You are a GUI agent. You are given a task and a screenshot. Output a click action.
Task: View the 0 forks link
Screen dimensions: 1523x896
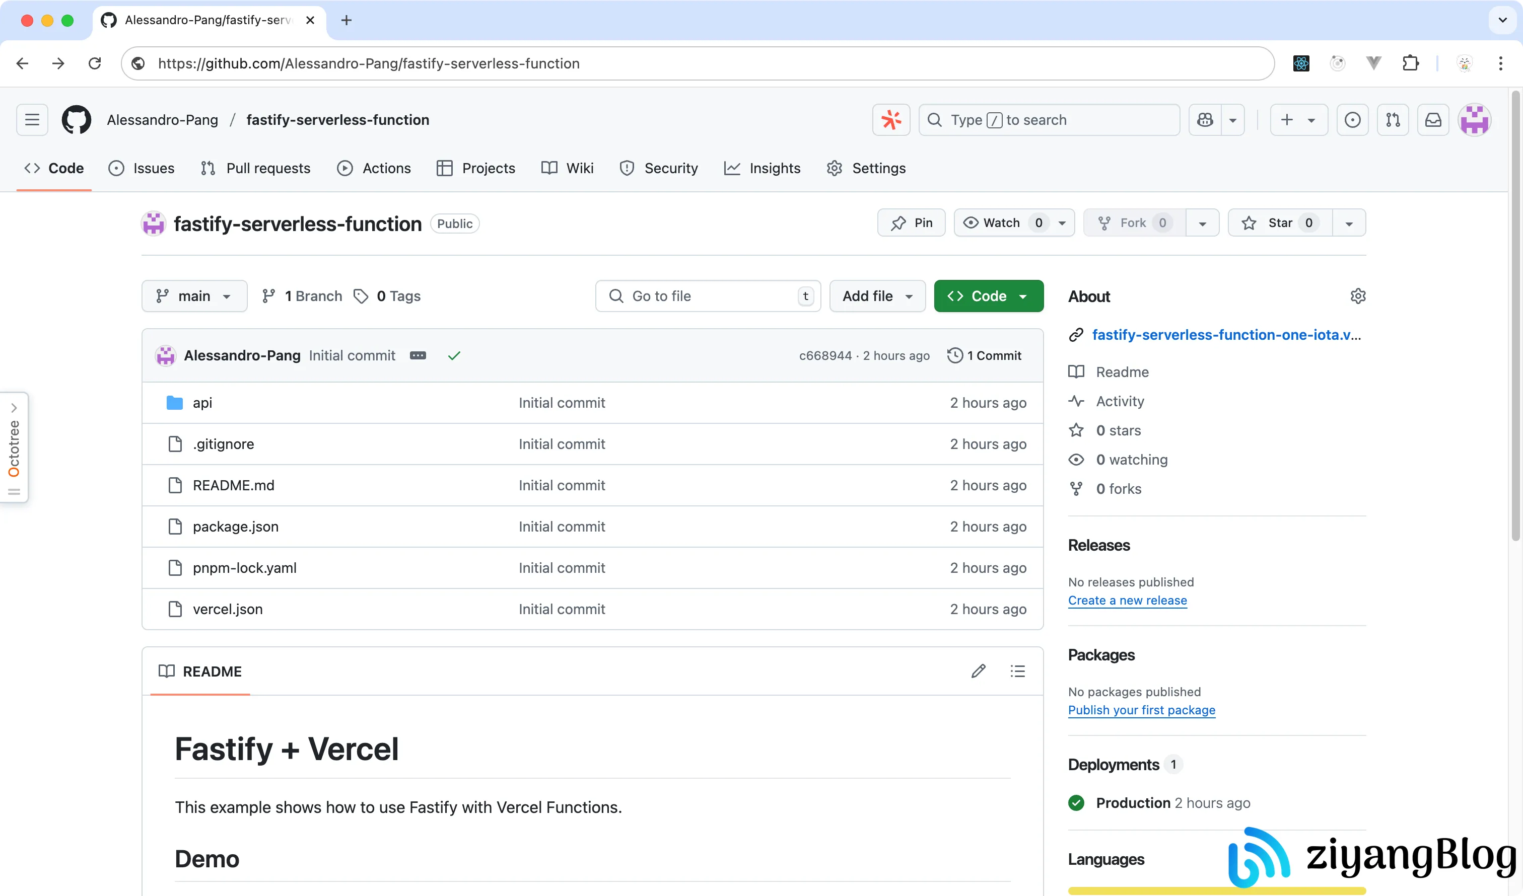tap(1118, 489)
